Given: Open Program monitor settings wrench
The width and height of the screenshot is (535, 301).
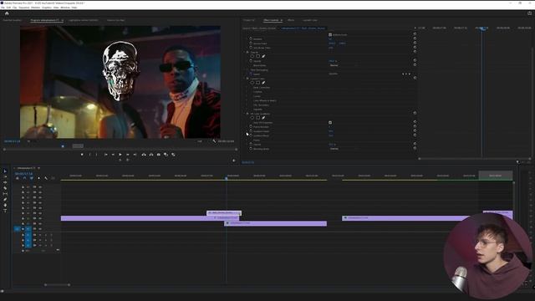Looking at the screenshot, I should (x=214, y=141).
